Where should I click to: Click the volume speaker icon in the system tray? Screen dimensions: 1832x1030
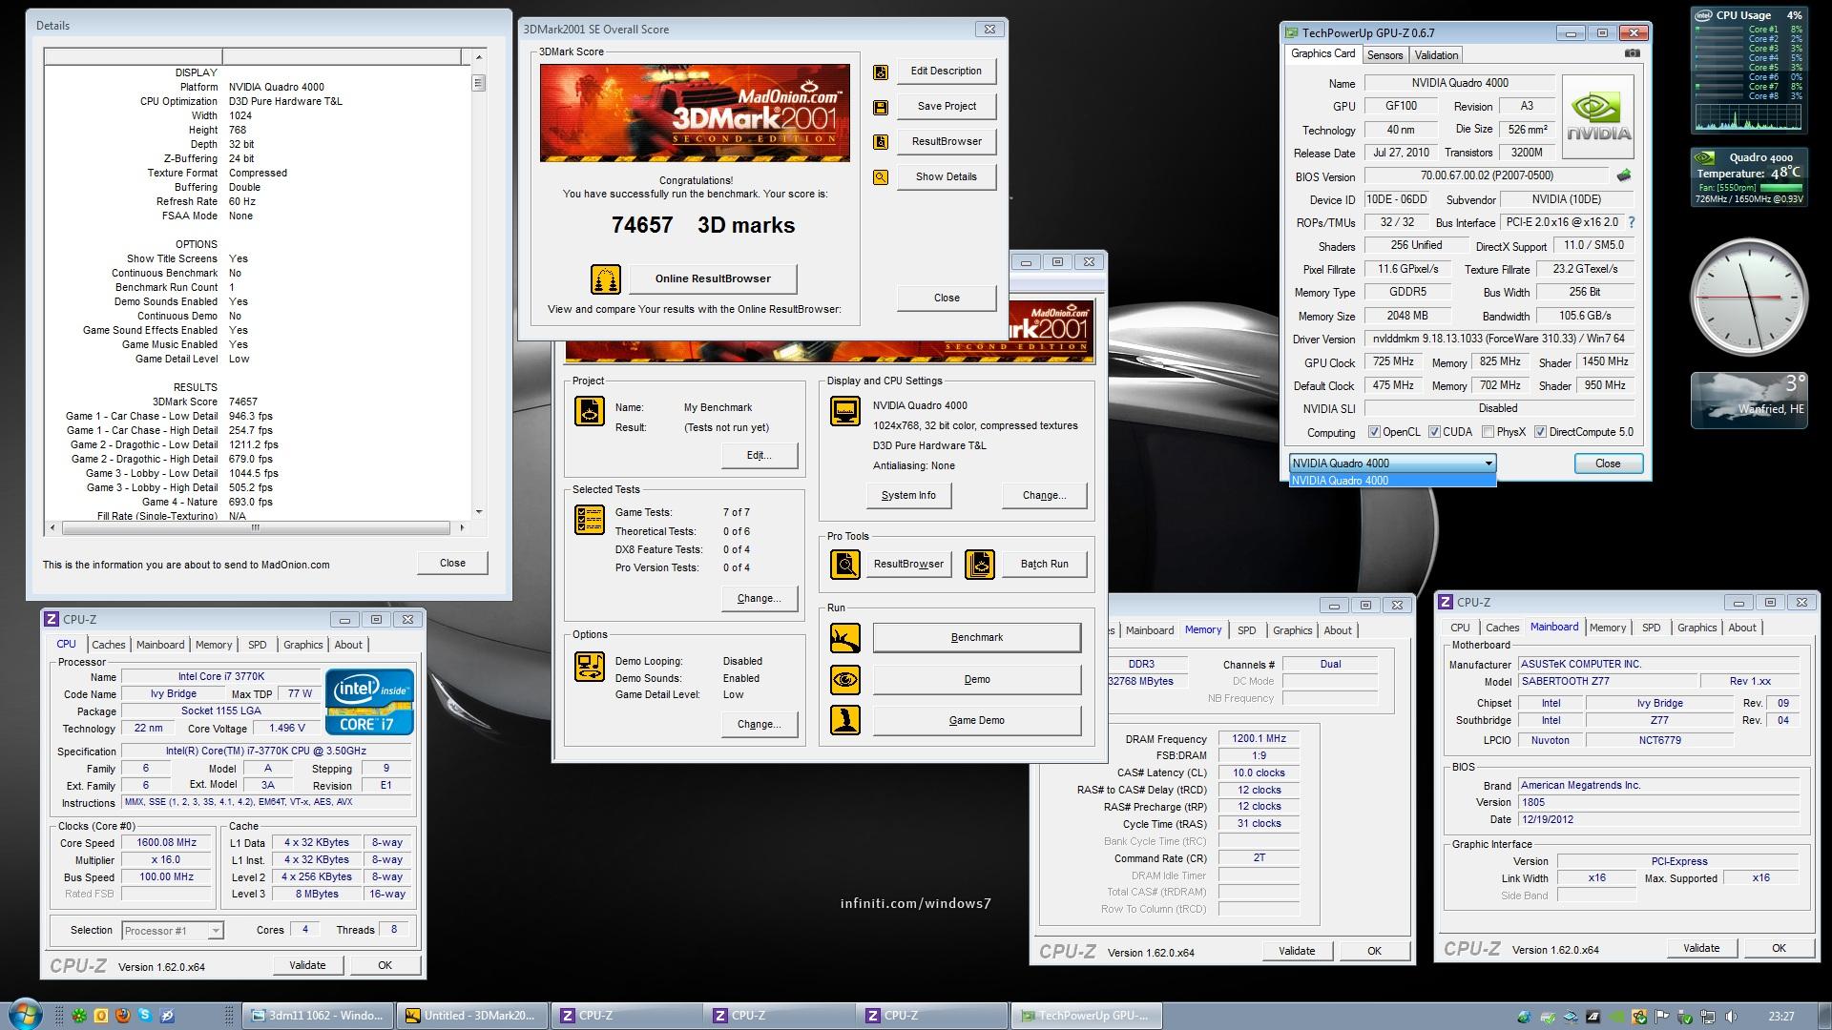[x=1732, y=1017]
